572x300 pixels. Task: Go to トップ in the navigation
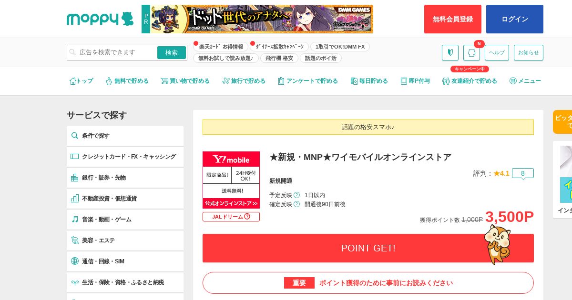click(x=81, y=81)
